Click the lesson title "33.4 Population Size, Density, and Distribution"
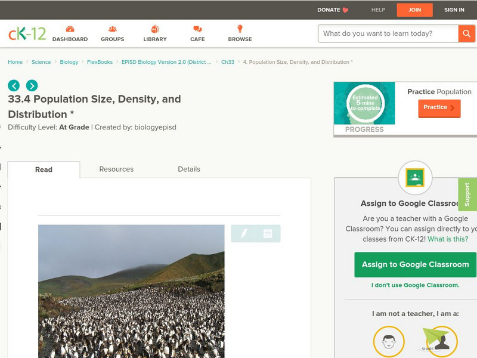 click(94, 107)
